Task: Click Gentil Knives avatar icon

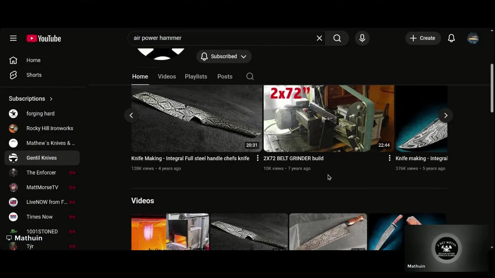Action: point(13,158)
